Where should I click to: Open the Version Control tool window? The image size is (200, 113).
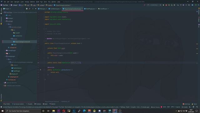pos(18,104)
